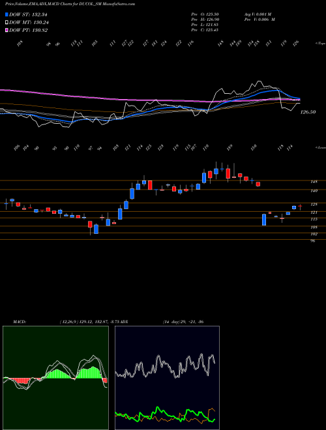
Task: Select the chart title mentioning DUCOL_SM MunafaSutra.com
Action: click(70, 4)
